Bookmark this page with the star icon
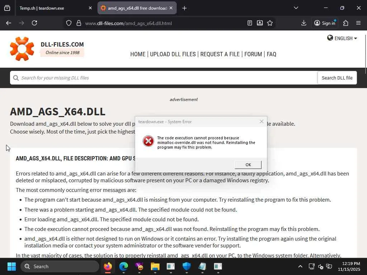 270,23
